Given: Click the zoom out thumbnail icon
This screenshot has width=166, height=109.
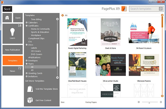Looking at the screenshot, I should coord(139,102).
